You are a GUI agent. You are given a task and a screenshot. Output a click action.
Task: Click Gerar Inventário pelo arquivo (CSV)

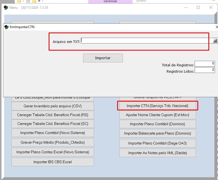pyautogui.click(x=53, y=106)
